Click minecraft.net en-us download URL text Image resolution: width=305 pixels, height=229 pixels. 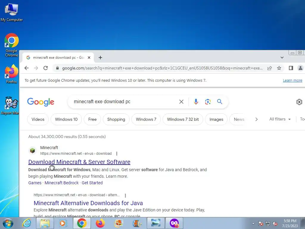tap(76, 154)
